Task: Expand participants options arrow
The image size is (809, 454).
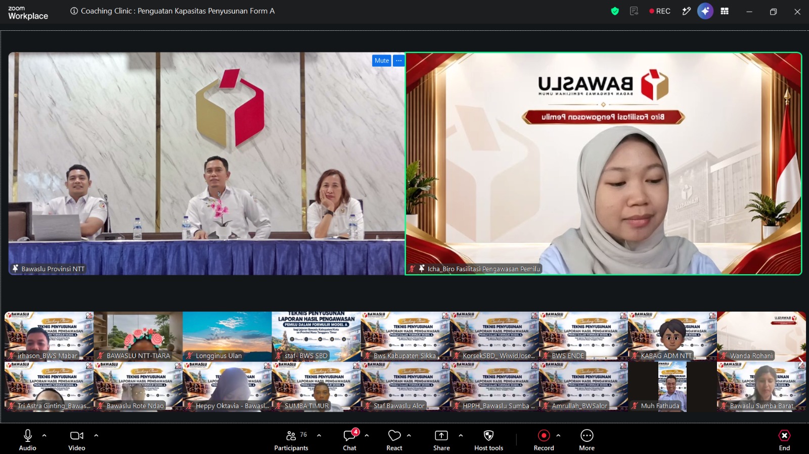Action: click(x=319, y=435)
